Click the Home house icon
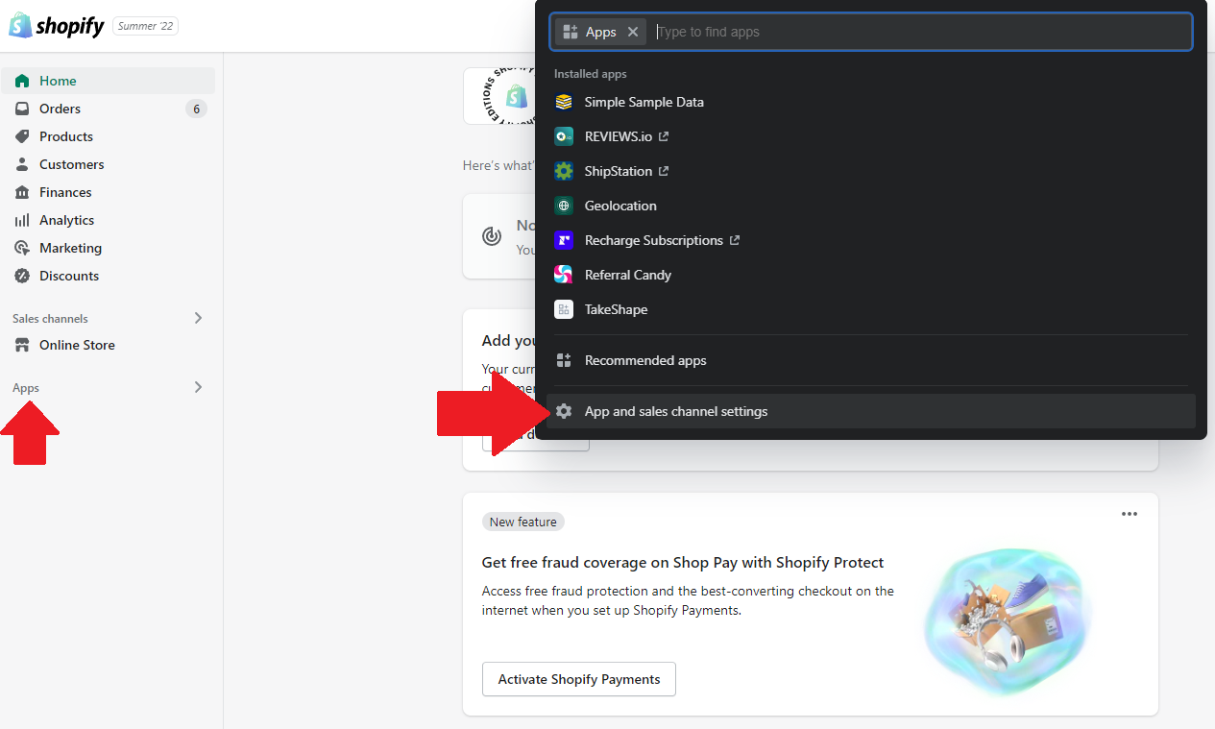This screenshot has height=729, width=1215. point(22,81)
